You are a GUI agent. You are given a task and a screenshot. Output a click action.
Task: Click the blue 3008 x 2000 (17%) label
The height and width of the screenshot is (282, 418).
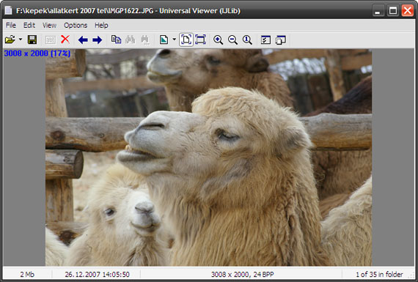tap(37, 53)
